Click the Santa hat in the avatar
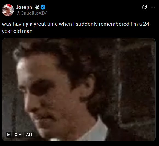The image size is (159, 146). pos(8,6)
